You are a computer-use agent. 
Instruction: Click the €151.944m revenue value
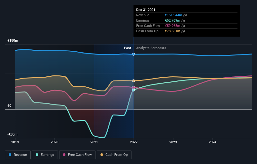(x=173, y=15)
